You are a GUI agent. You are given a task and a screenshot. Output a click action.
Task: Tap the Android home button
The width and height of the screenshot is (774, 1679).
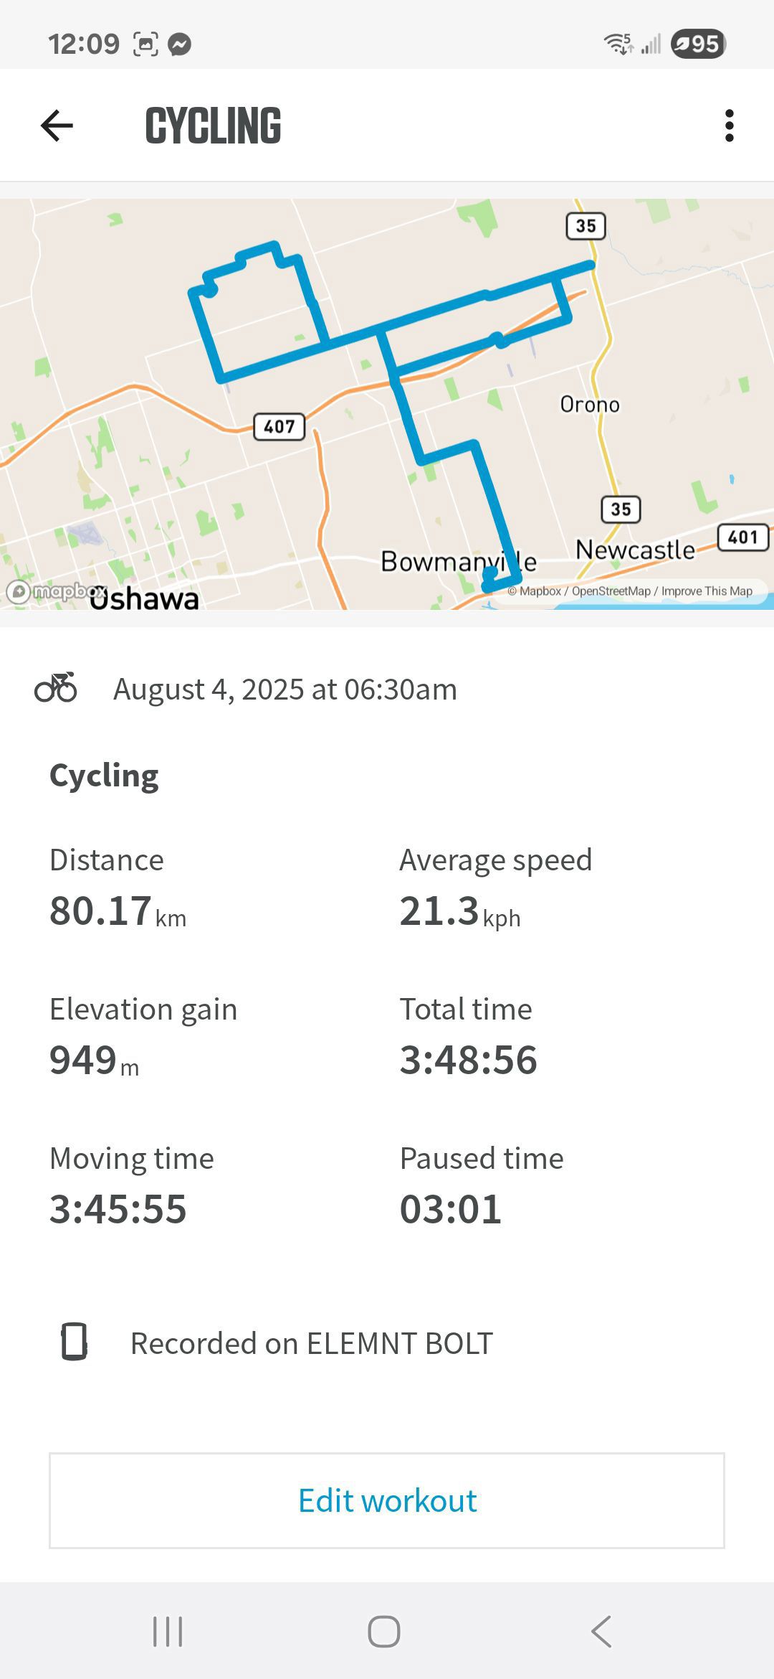point(384,1632)
